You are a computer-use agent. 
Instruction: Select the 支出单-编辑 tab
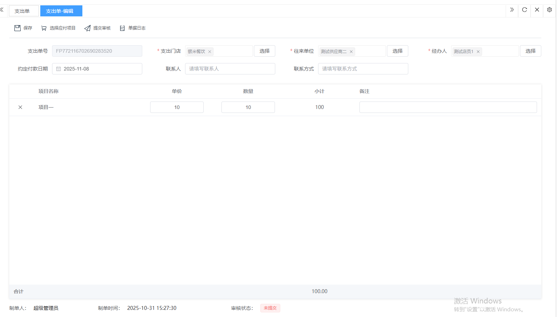click(x=60, y=11)
